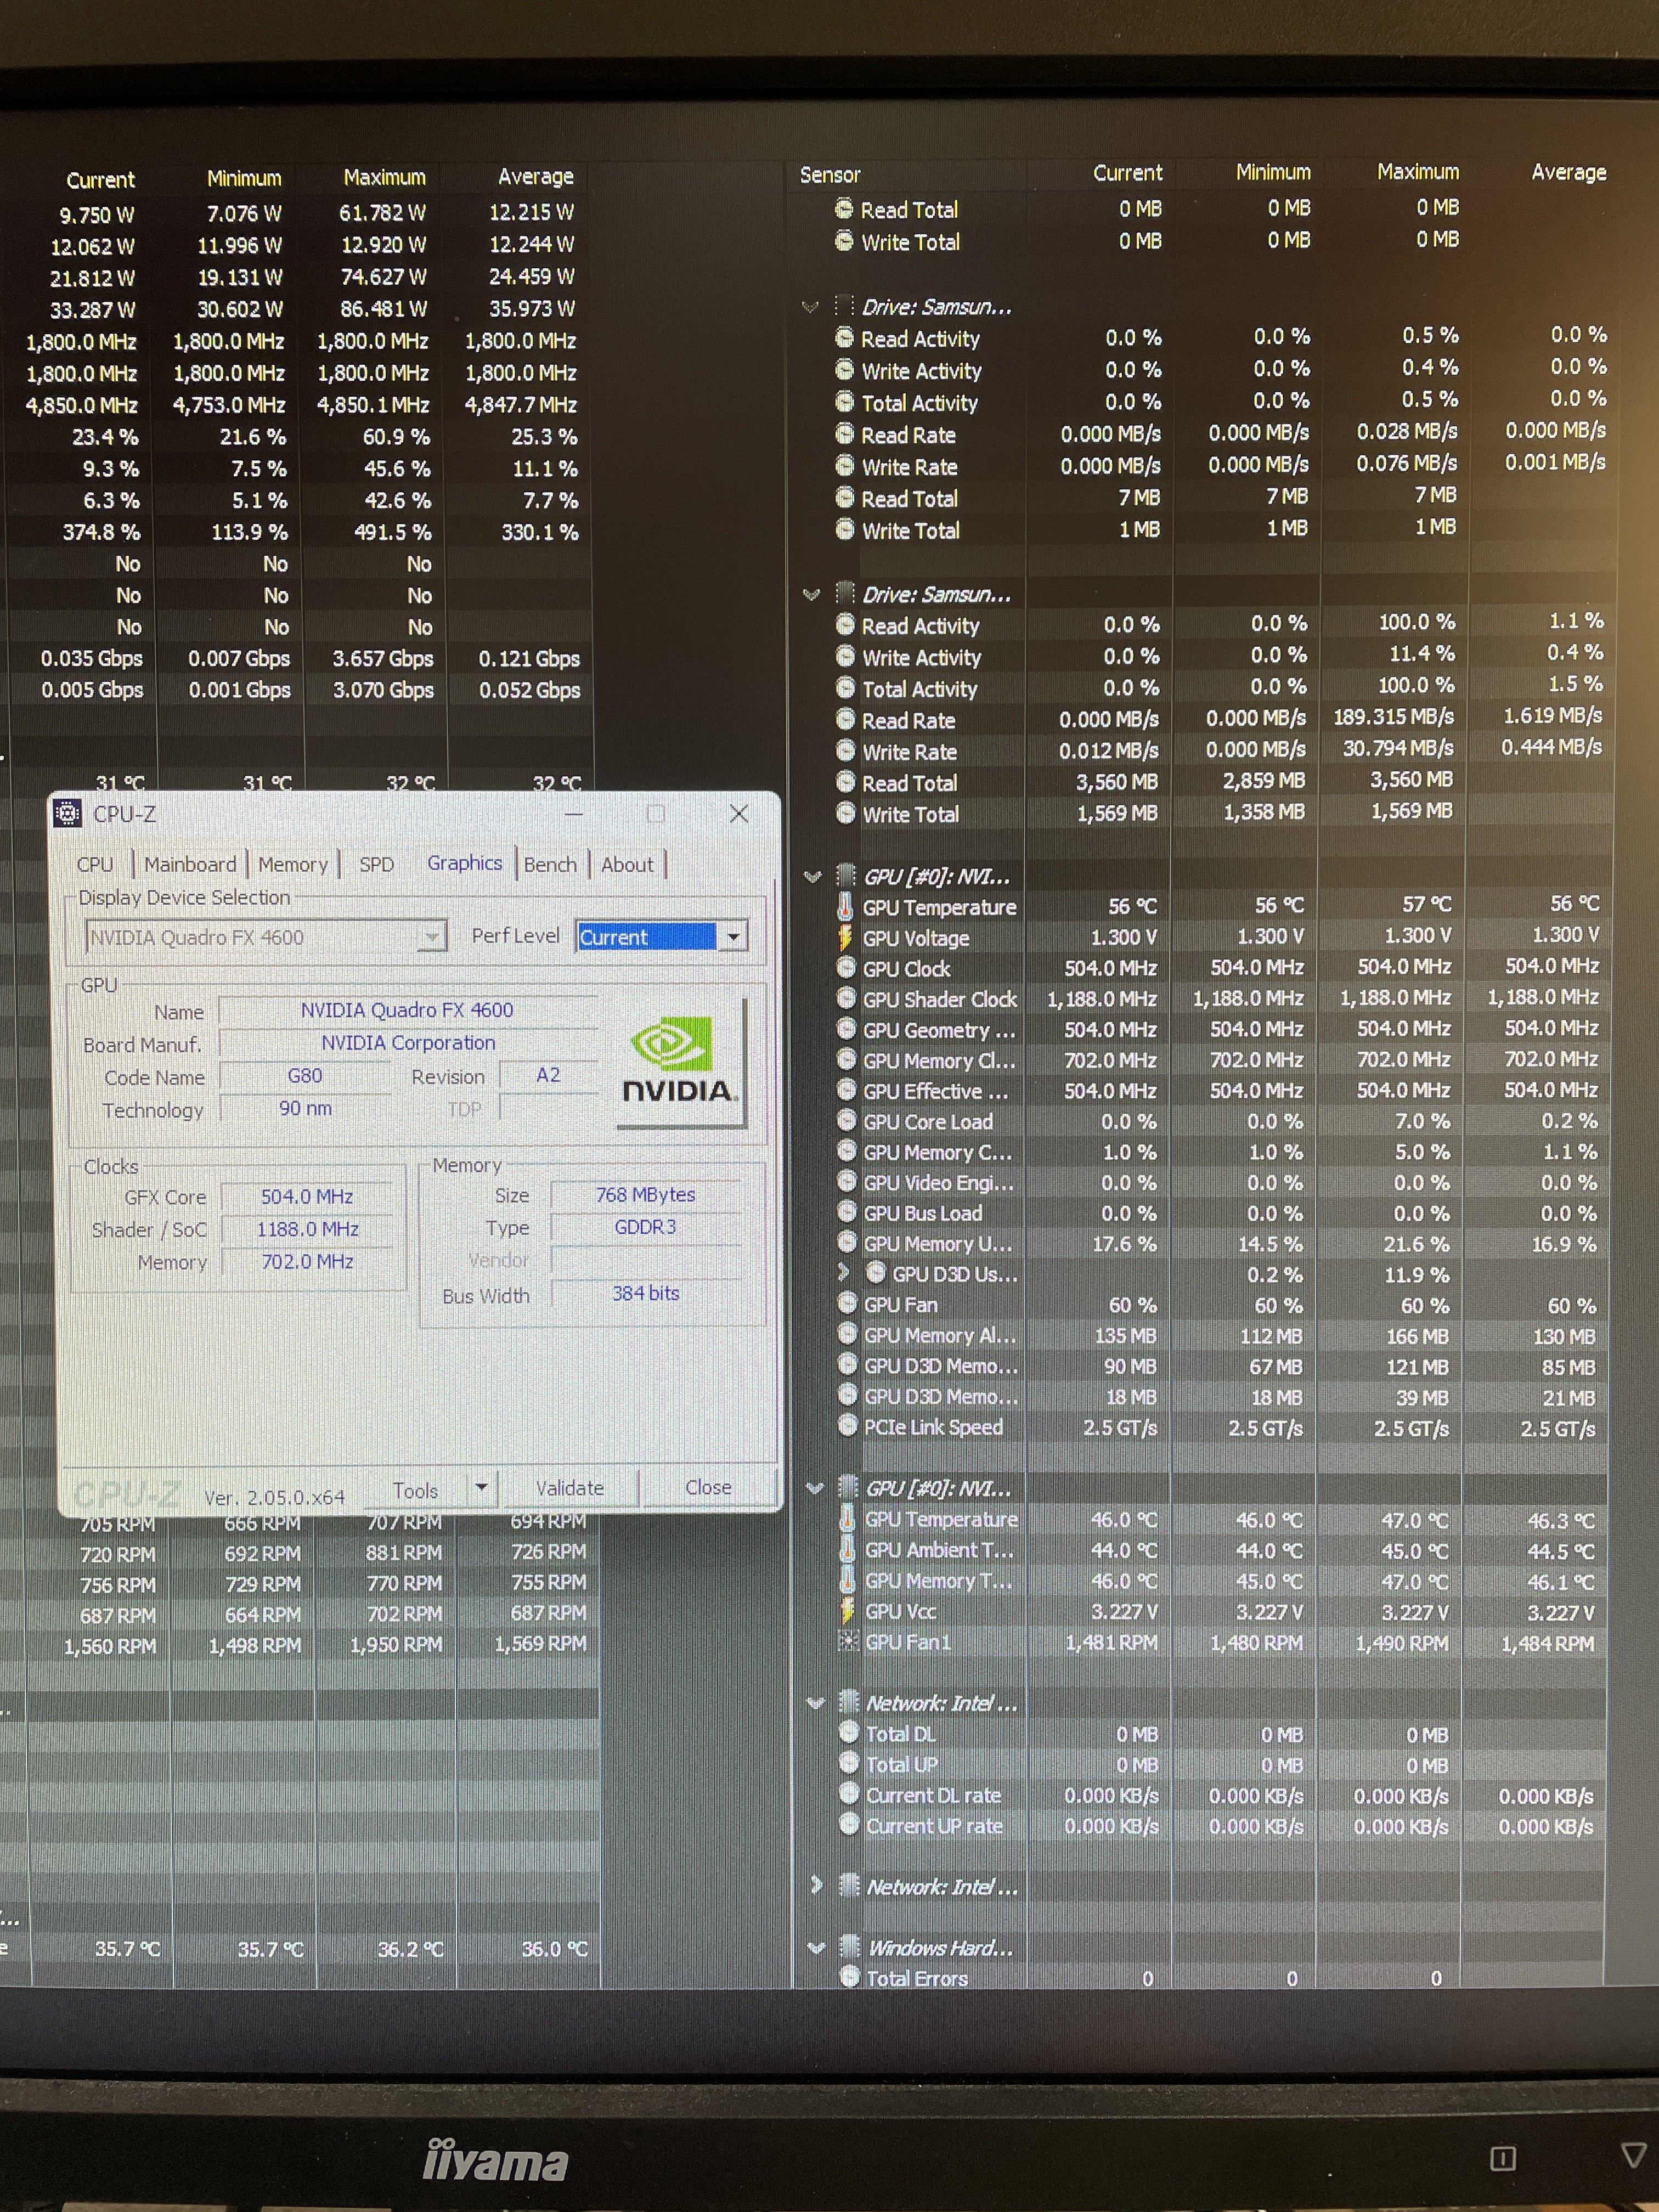1659x2212 pixels.
Task: Click the Code Name value G80
Action: [305, 1076]
